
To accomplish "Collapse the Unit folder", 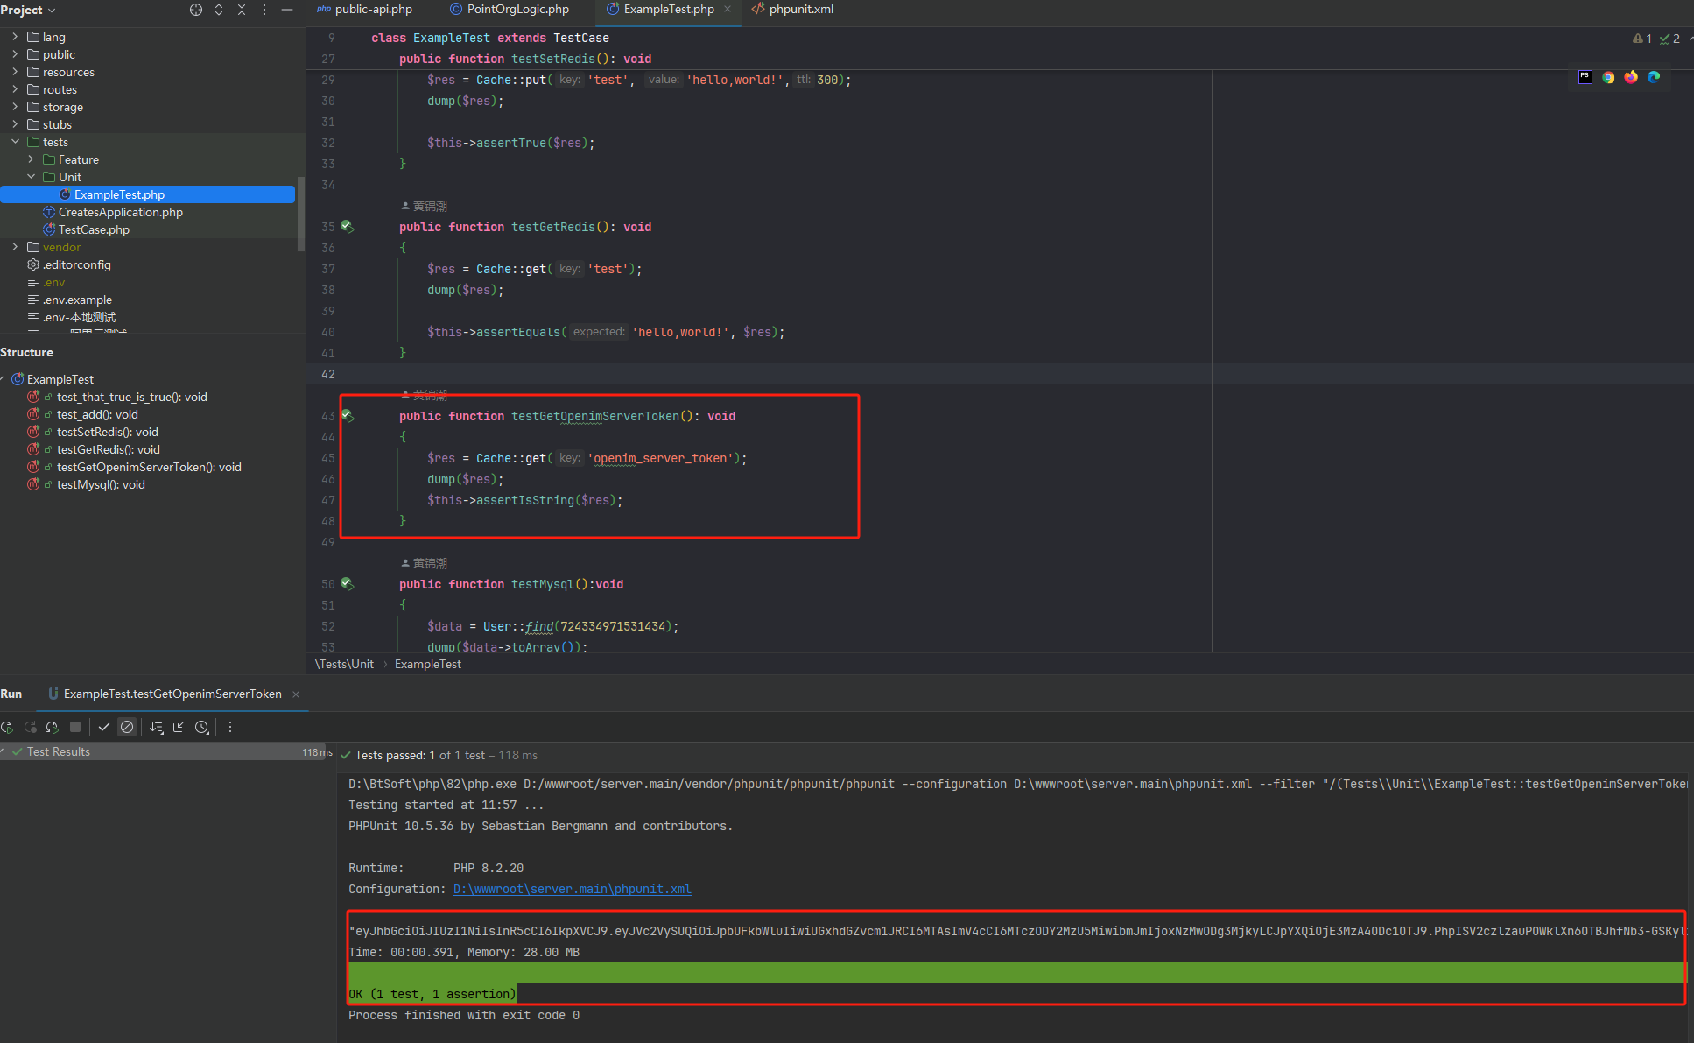I will [31, 177].
